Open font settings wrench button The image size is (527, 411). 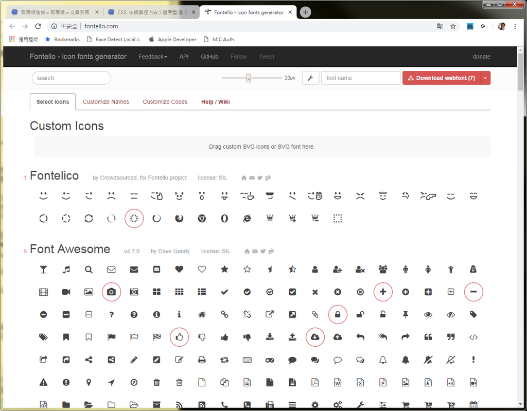point(310,78)
